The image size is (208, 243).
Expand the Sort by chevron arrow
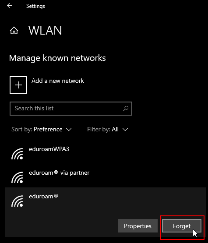tap(69, 130)
